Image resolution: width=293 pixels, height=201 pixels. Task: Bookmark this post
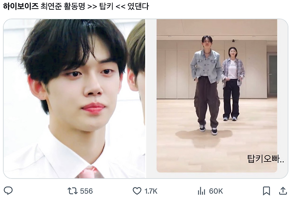click(x=266, y=191)
